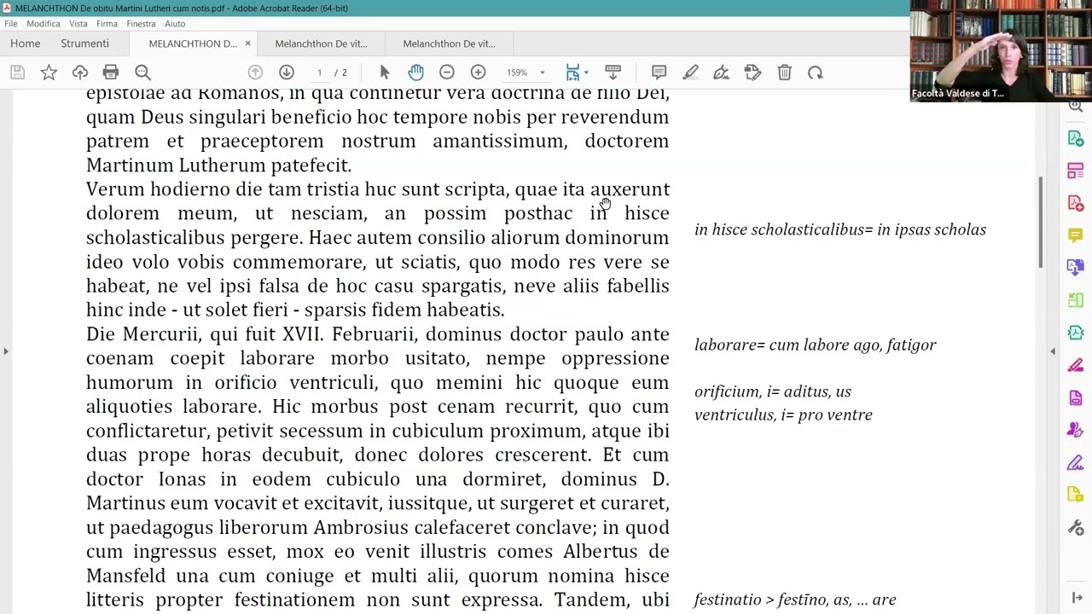Open Combine Files blue tool in sidebar
This screenshot has width=1092, height=614.
(x=1075, y=268)
